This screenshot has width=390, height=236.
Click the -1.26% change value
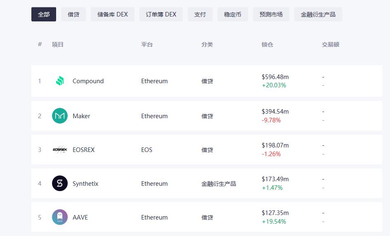coord(271,154)
